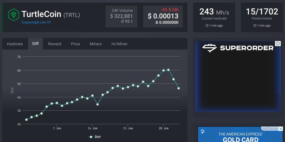Click the TurtleCoin green turtle logo

[x=14, y=15]
